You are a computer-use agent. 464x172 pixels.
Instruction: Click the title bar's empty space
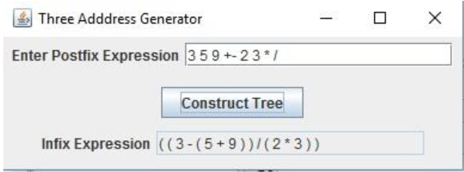pos(257,19)
